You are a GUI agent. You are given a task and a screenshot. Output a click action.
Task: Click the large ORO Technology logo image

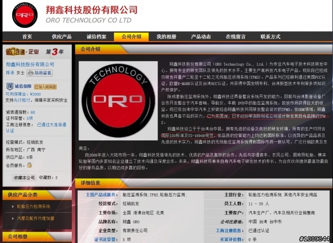click(x=118, y=101)
